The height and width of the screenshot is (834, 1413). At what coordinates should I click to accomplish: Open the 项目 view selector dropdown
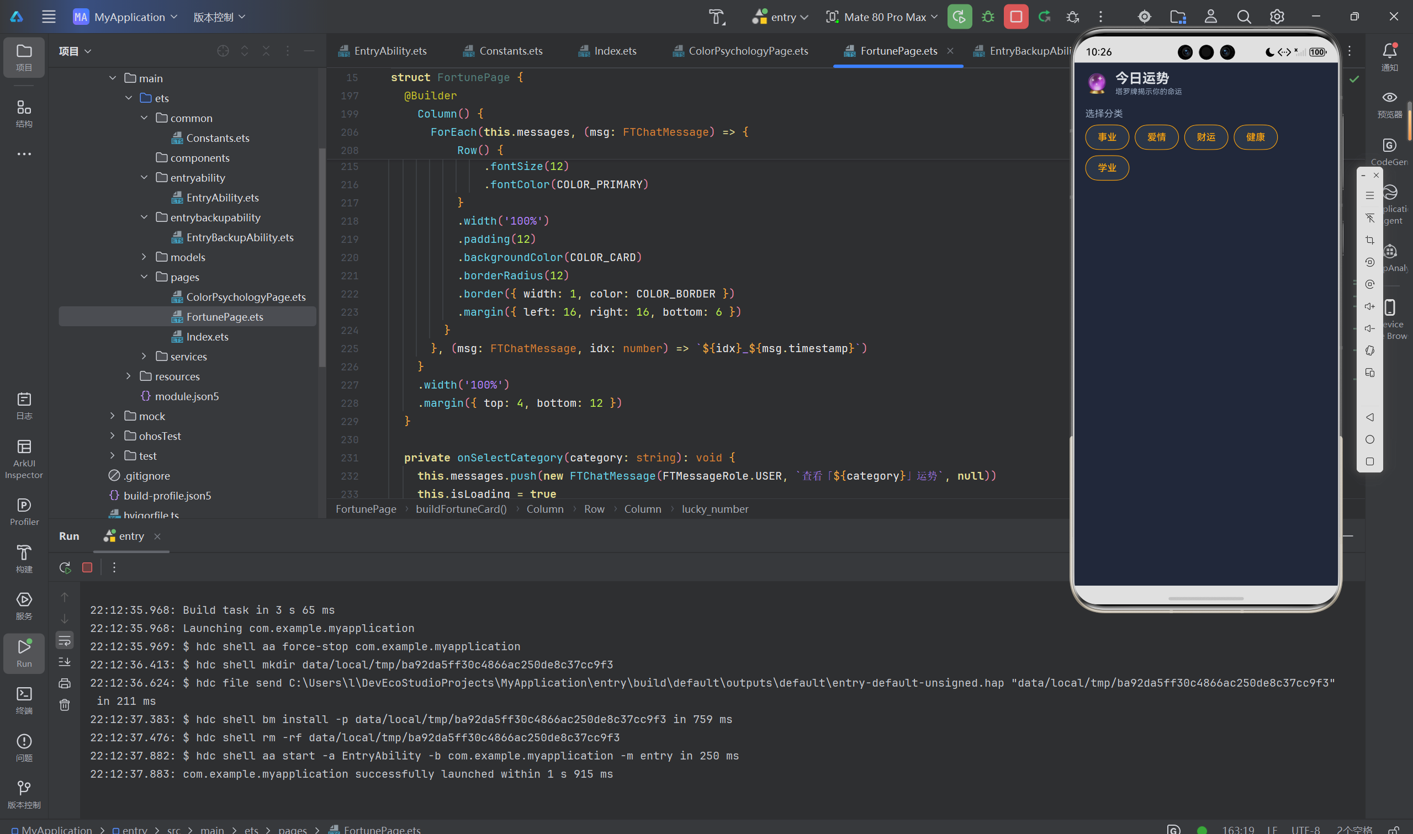[75, 51]
